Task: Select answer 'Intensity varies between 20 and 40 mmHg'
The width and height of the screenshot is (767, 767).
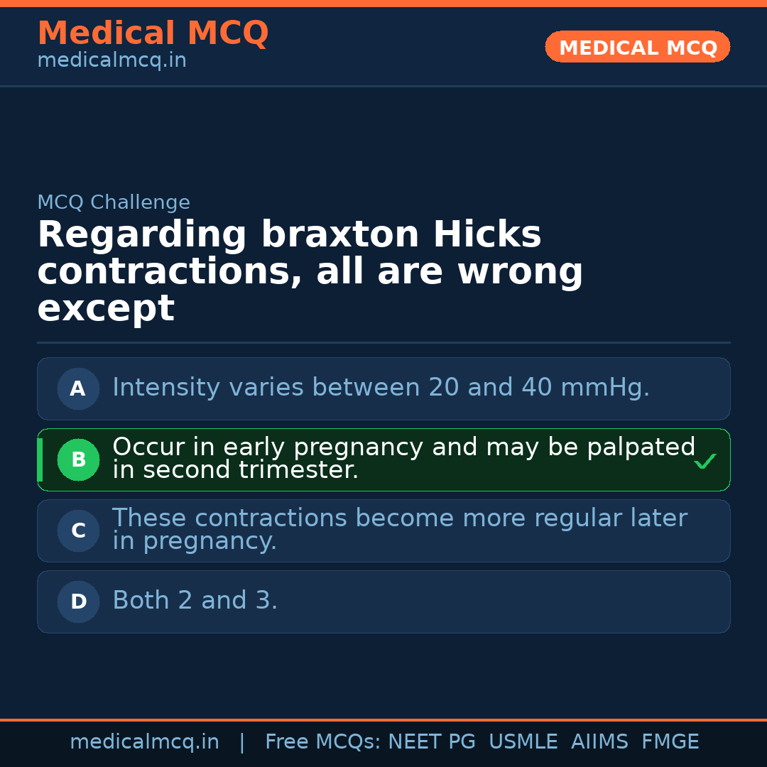Action: (381, 388)
